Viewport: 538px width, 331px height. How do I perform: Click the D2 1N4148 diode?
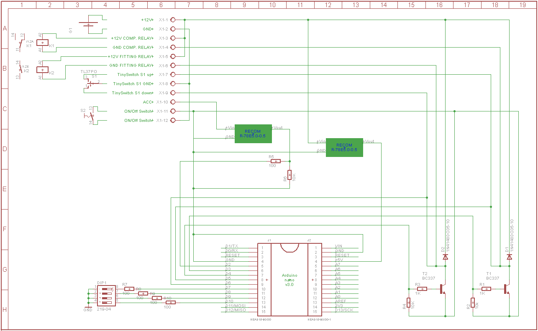[x=446, y=257]
